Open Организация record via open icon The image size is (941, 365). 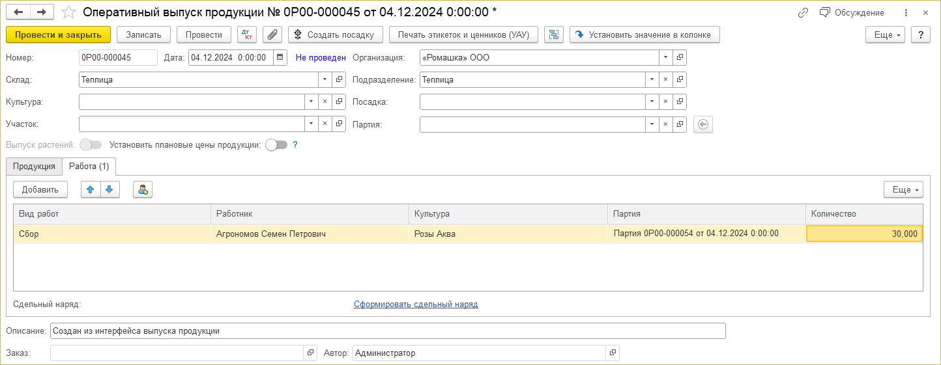(x=680, y=57)
